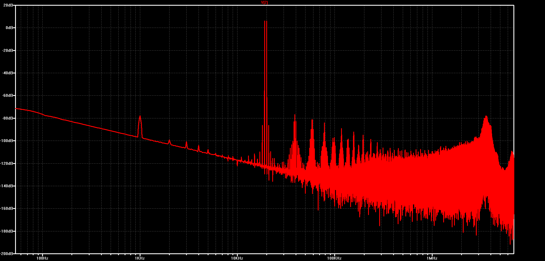This screenshot has height=261, width=545.
Task: Click the -140dB vertical axis label
Action: [7, 186]
